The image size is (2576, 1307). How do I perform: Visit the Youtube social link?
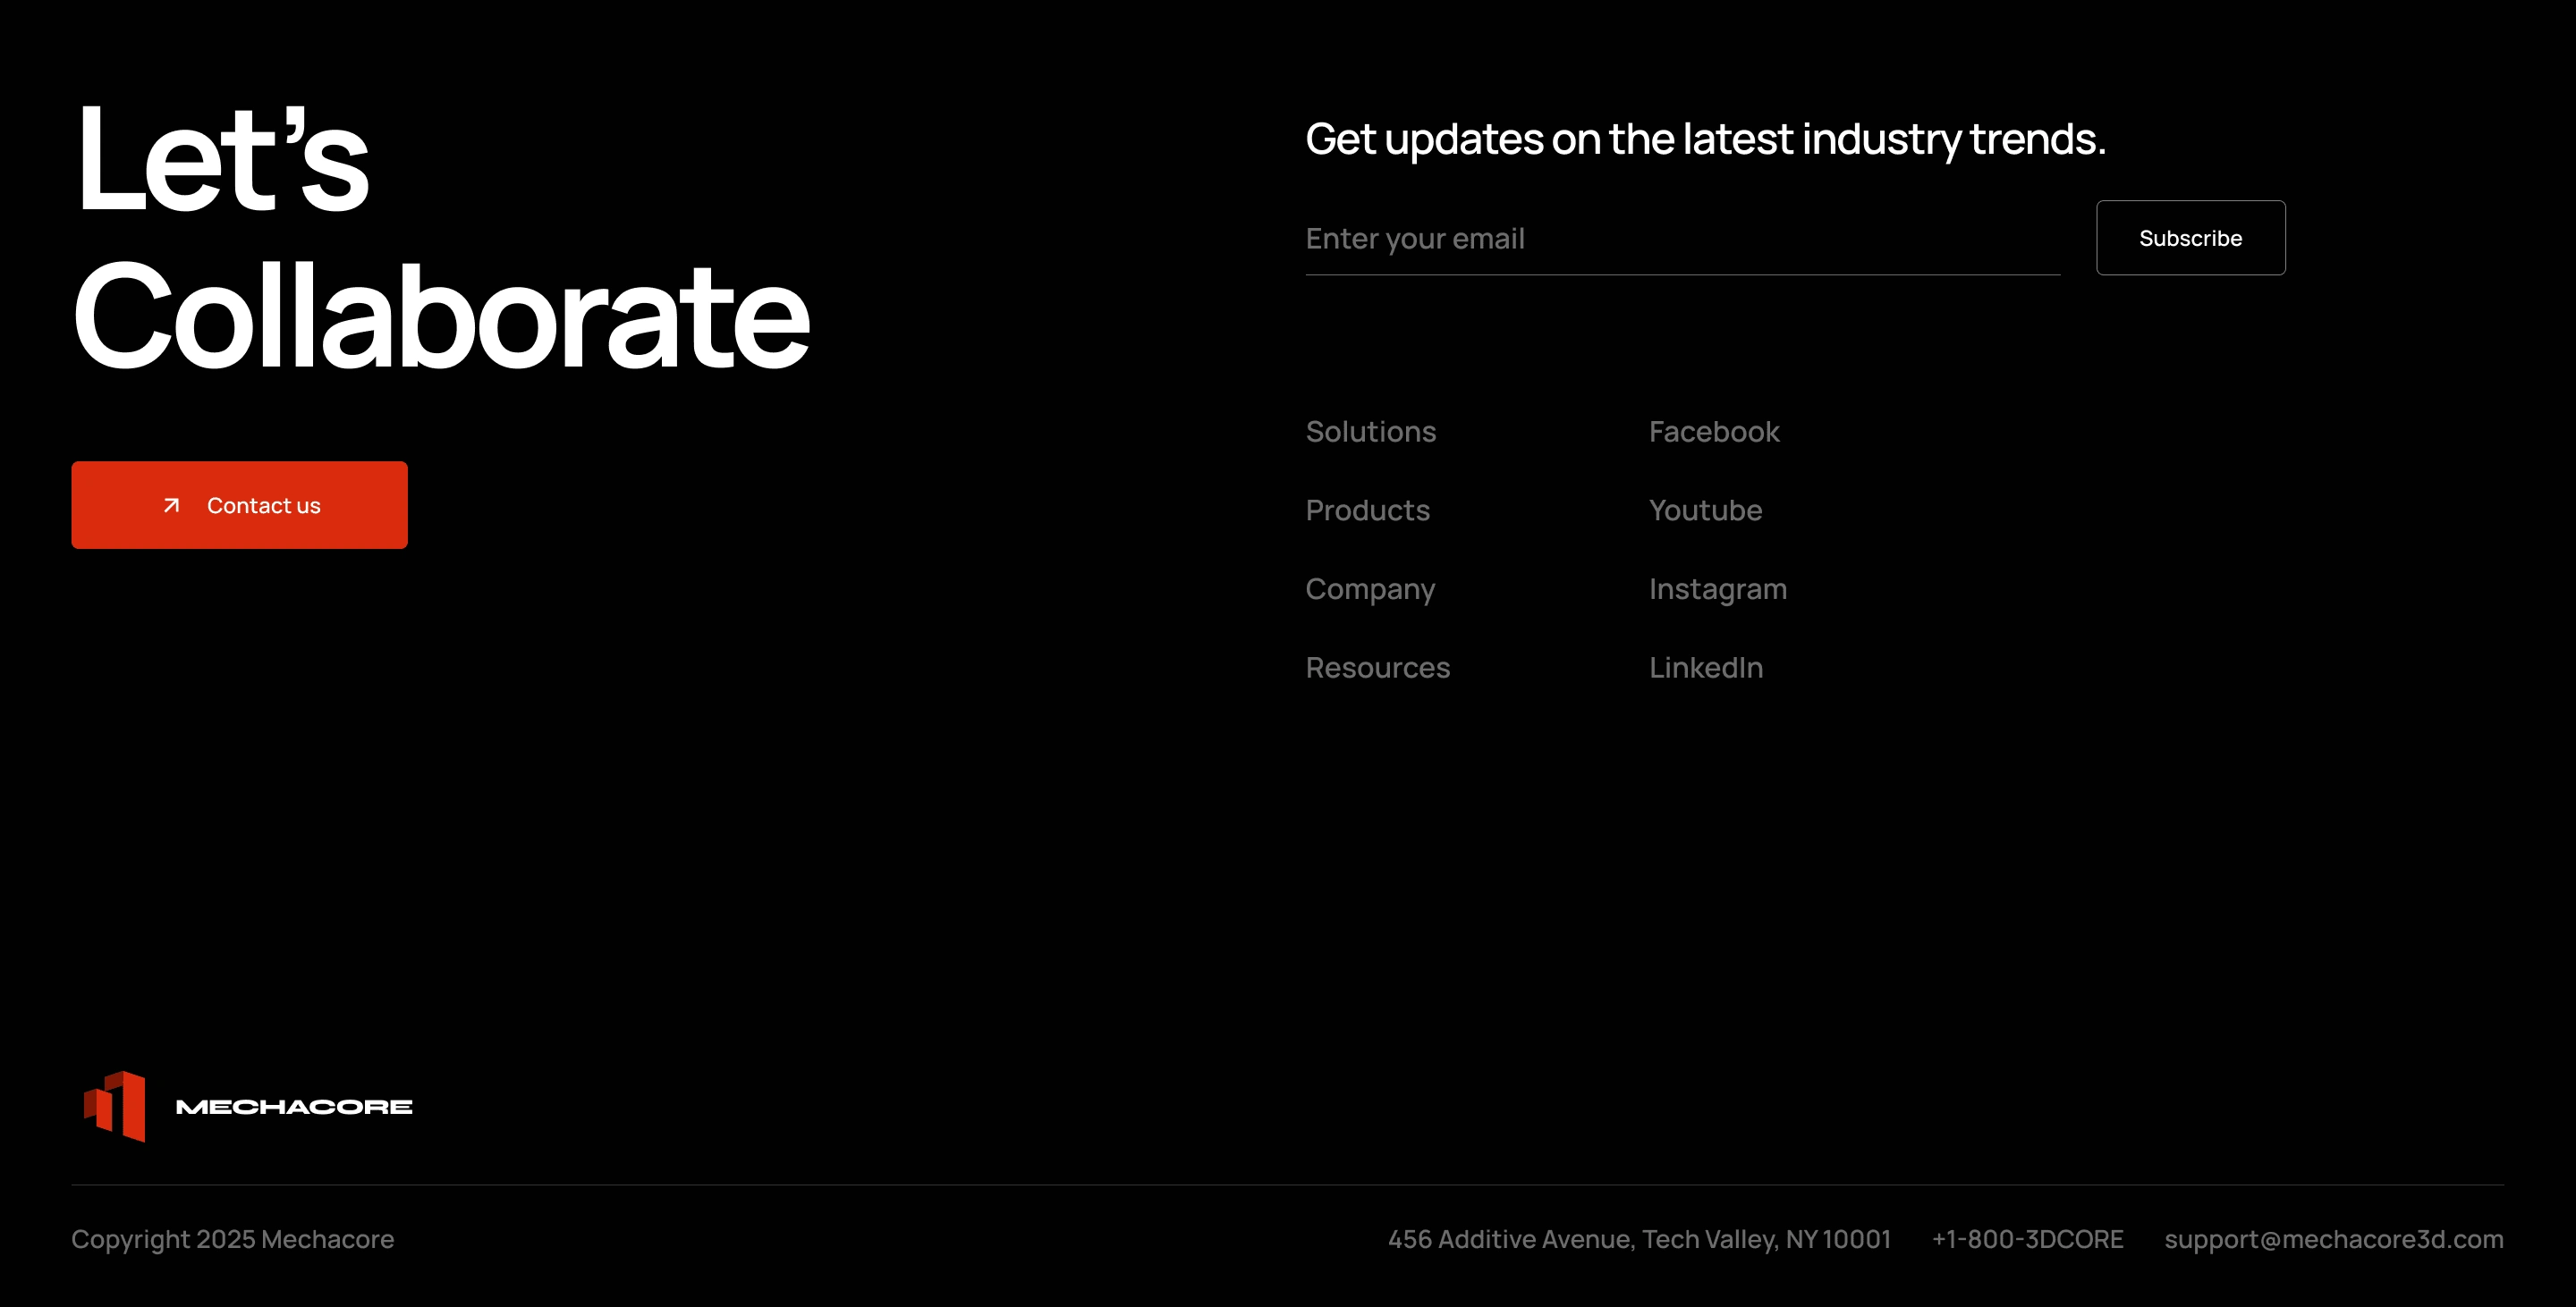point(1705,510)
